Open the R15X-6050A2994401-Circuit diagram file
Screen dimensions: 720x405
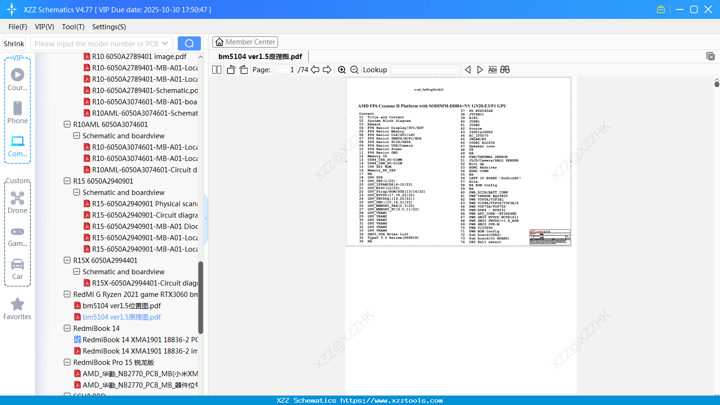pyautogui.click(x=140, y=283)
